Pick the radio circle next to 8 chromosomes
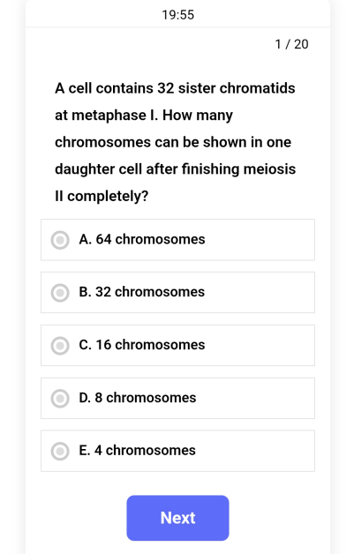354x554 pixels. tap(60, 399)
